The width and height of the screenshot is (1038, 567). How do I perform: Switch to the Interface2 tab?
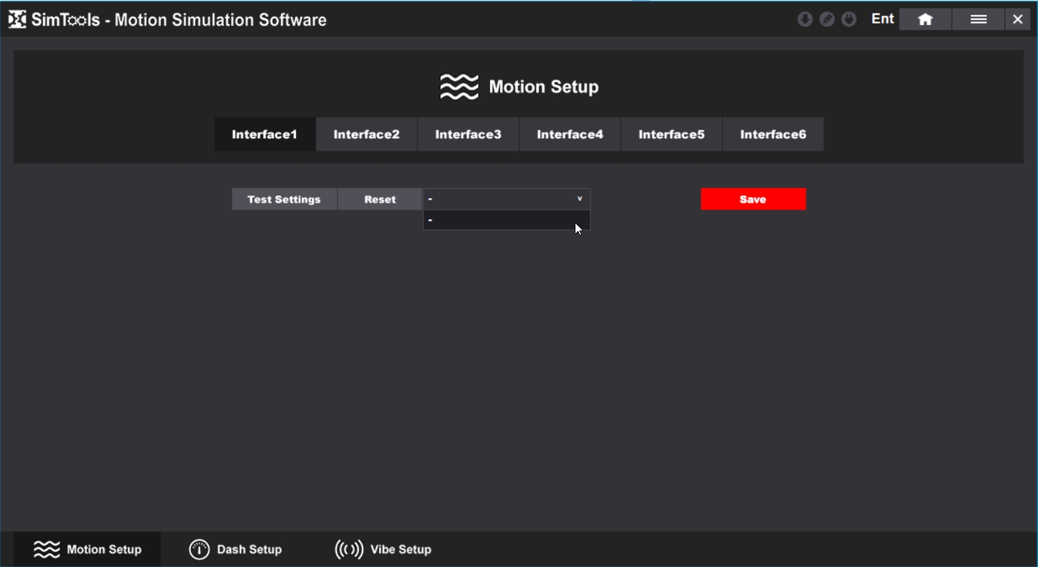366,134
